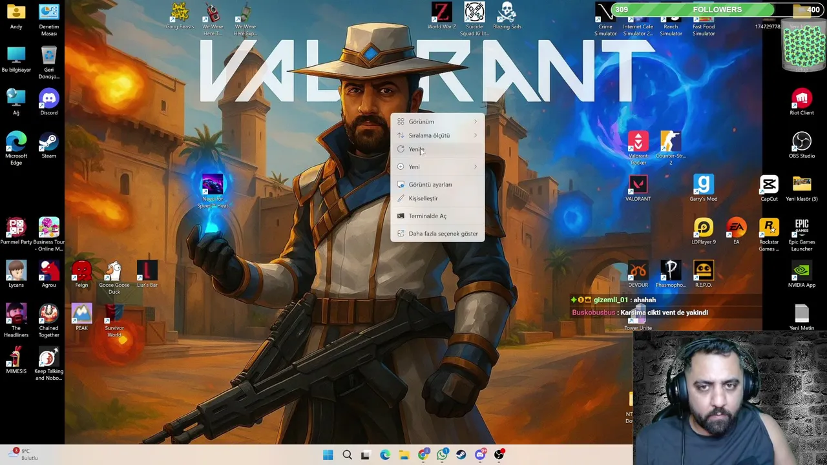Select the EA app desktop icon
Viewport: 827px width, 465px height.
click(x=736, y=232)
